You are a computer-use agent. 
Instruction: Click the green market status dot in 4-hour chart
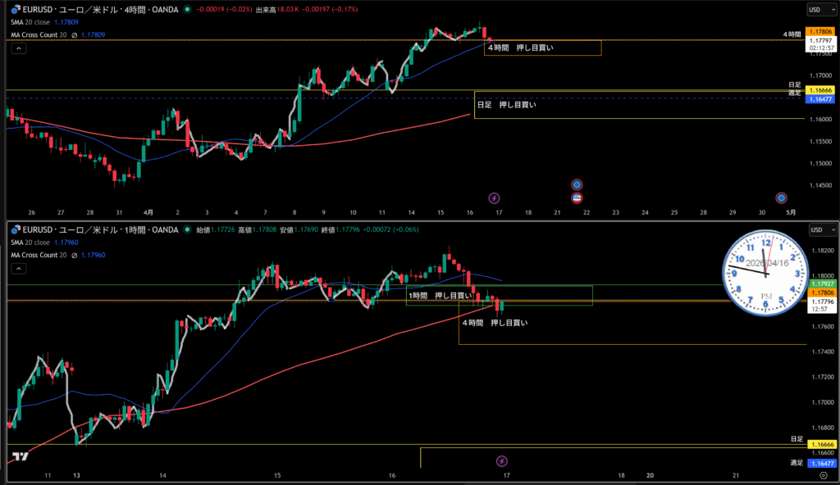pos(188,10)
